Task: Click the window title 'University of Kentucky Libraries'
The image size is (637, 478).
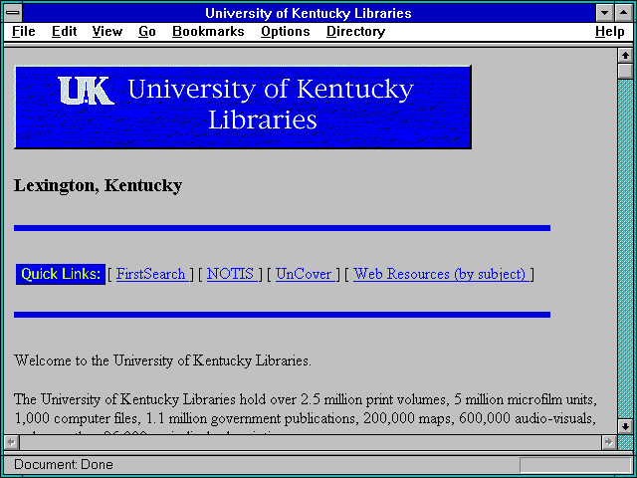Action: point(309,13)
